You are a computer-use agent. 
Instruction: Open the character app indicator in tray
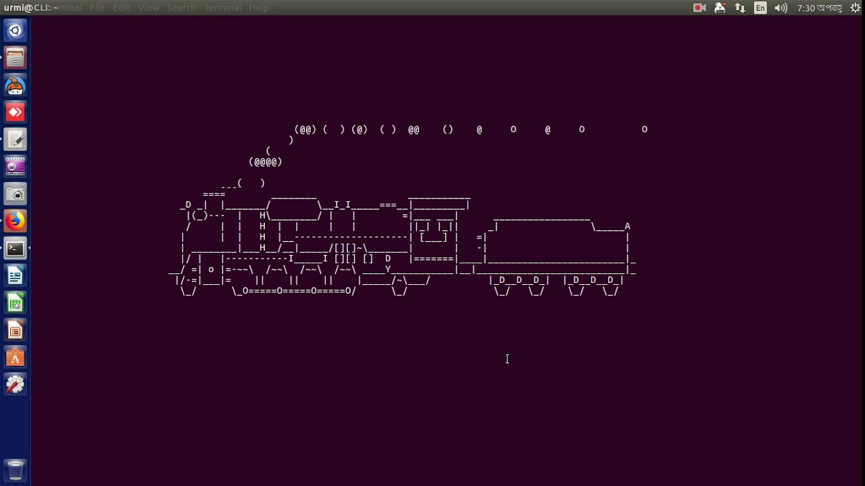tap(720, 7)
